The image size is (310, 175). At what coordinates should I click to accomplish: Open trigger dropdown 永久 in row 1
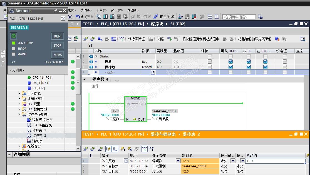(233, 161)
